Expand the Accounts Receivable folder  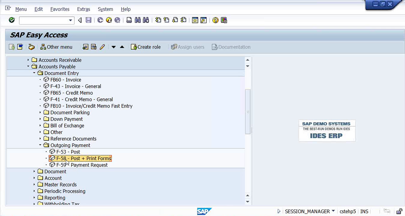pyautogui.click(x=29, y=60)
